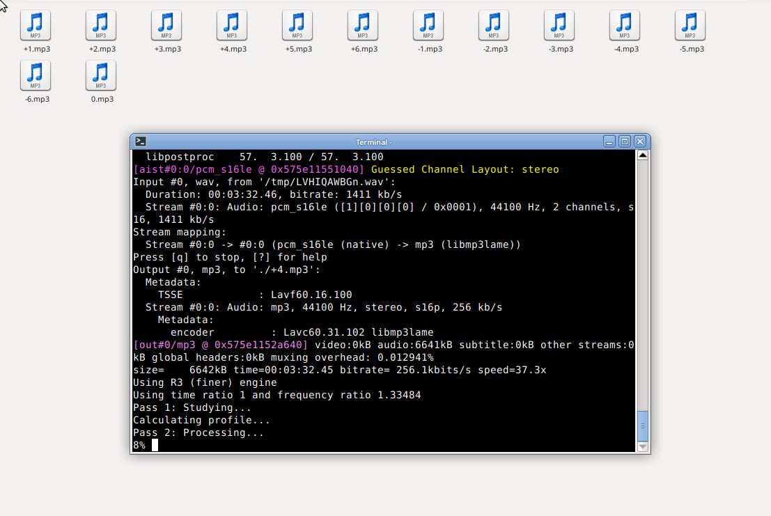Viewport: 771px width, 516px height.
Task: Select the +4.mp3 file icon
Action: click(232, 26)
